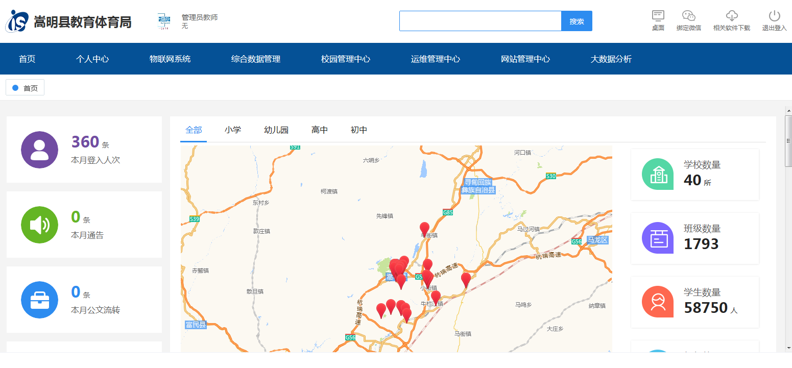Image resolution: width=792 pixels, height=368 pixels.
Task: Open the 桌面 desktop icon
Action: pyautogui.click(x=658, y=19)
